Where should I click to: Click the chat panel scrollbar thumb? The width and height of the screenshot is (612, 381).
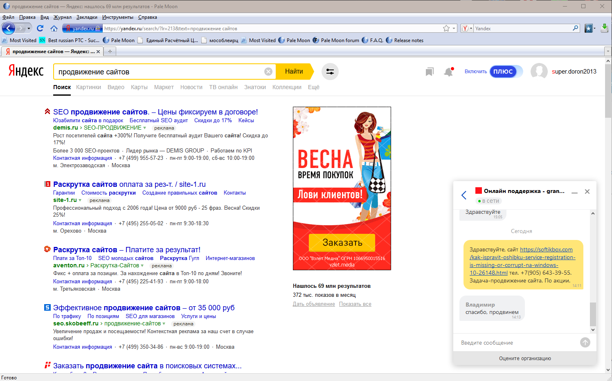tap(593, 314)
